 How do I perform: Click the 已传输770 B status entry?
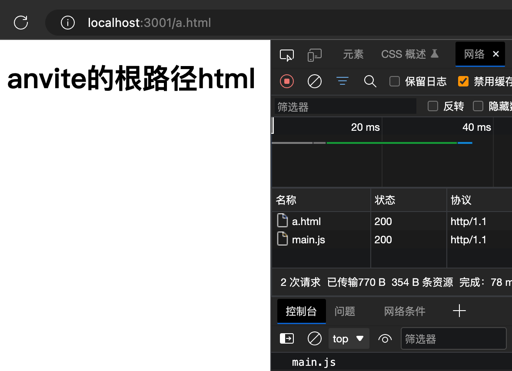(x=356, y=282)
